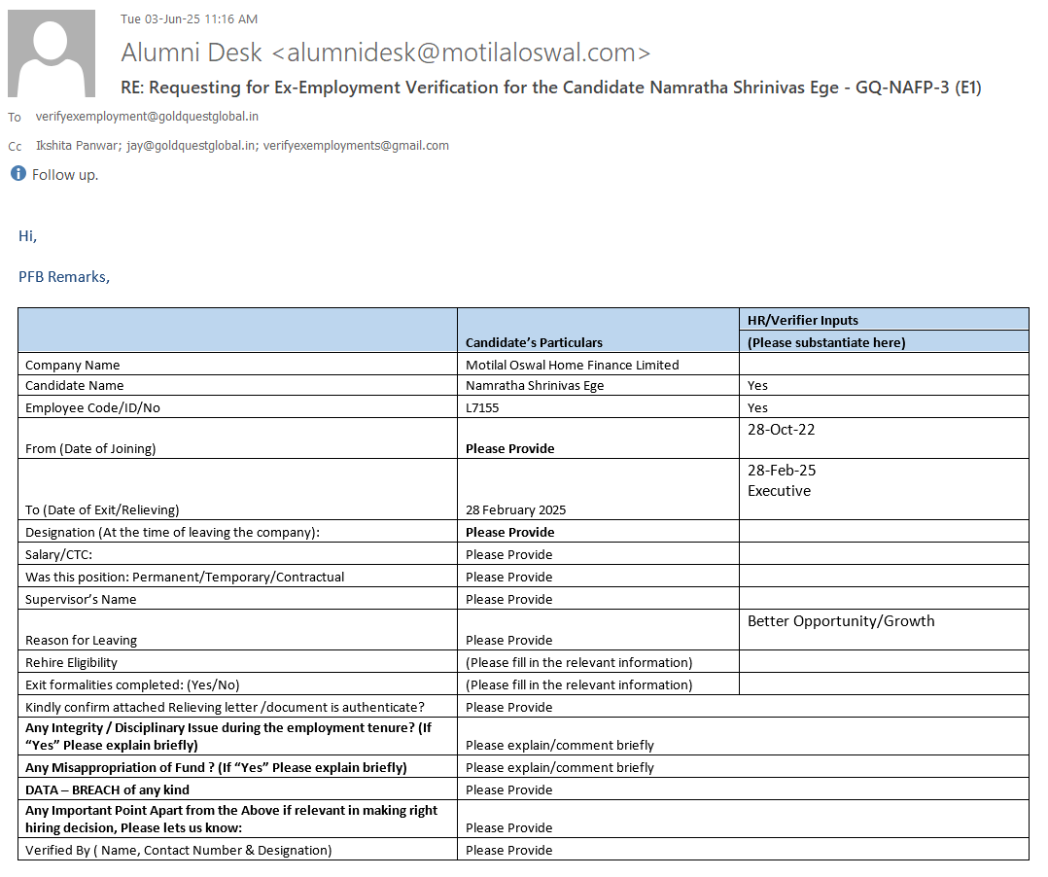This screenshot has height=877, width=1048.
Task: Click the Salary/CTC: label
Action: [x=58, y=555]
